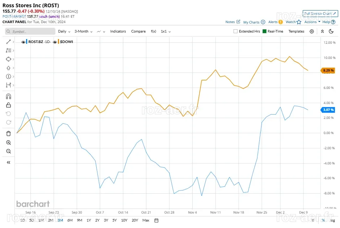Select the 10Y time range
The image size is (340, 228).
coord(124,220)
